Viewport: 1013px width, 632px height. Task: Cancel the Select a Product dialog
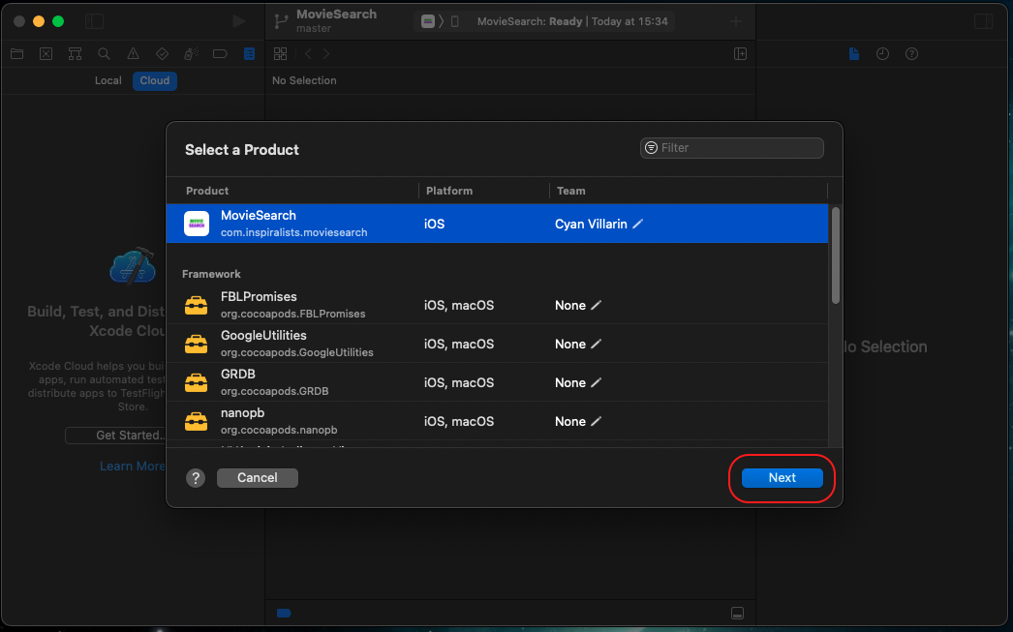pos(258,478)
